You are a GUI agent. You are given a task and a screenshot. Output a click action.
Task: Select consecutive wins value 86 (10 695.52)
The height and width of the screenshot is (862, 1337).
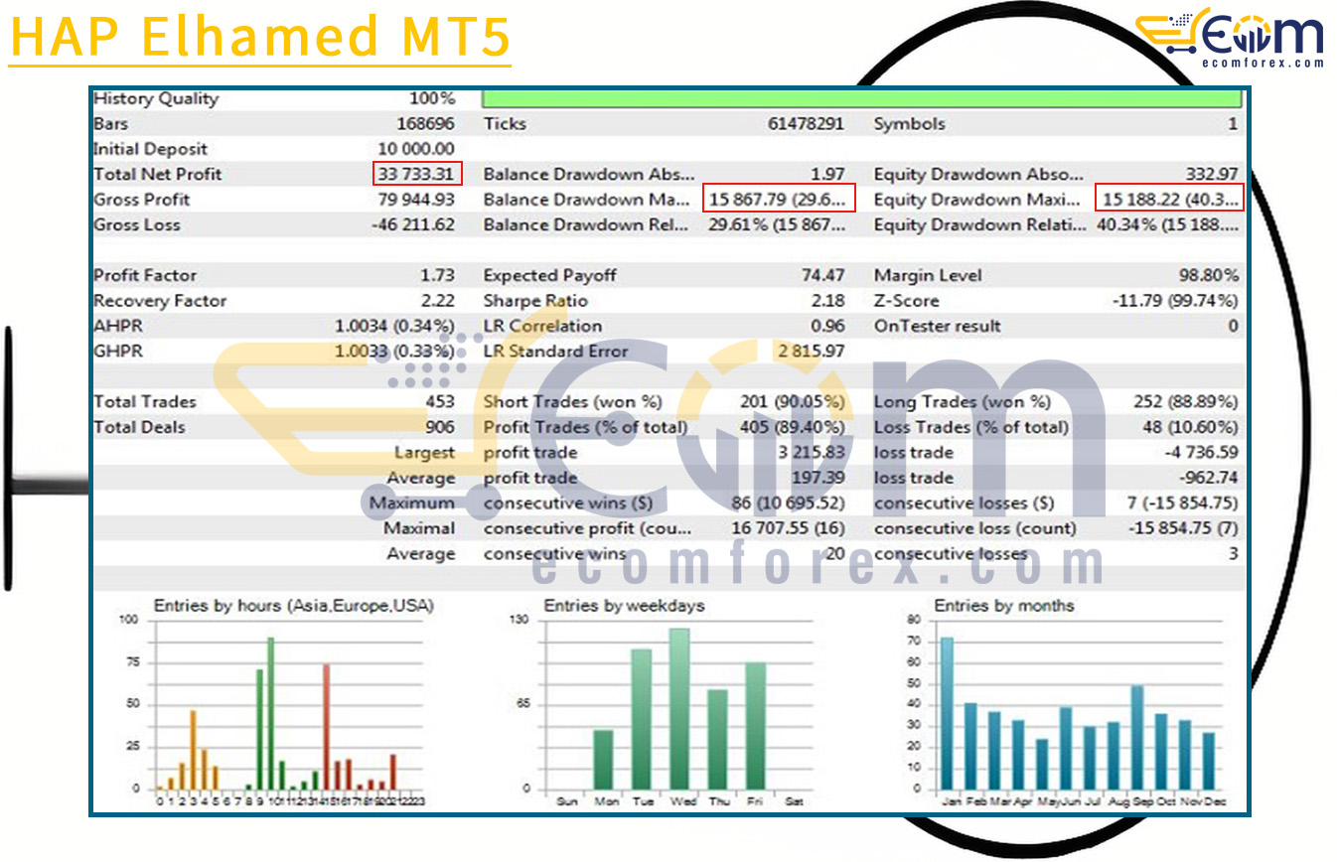coord(788,503)
